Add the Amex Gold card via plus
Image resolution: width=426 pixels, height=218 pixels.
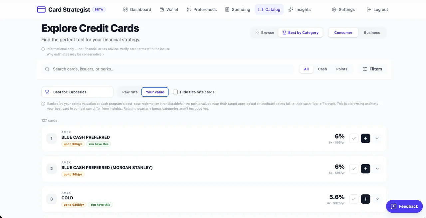[365, 199]
